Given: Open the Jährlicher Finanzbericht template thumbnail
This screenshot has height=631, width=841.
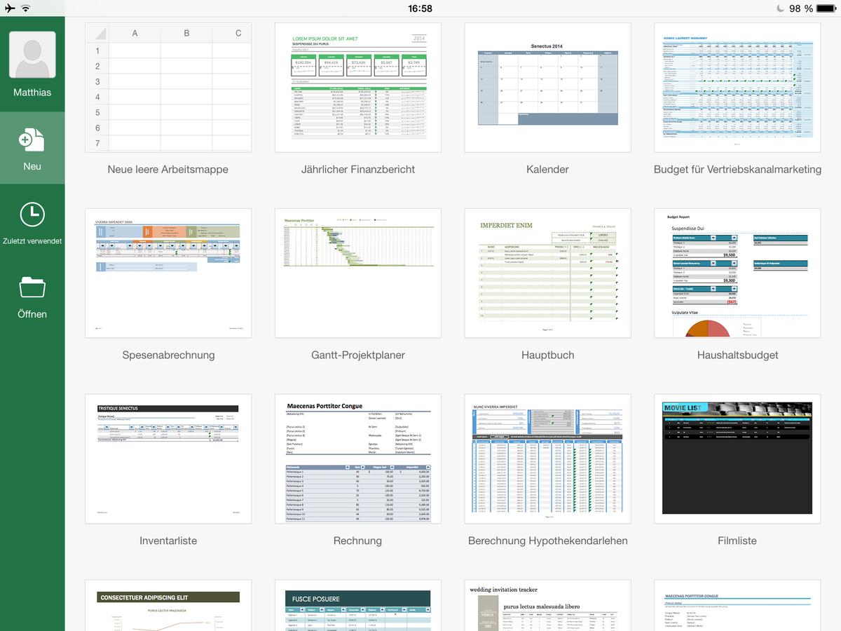Looking at the screenshot, I should [x=358, y=88].
